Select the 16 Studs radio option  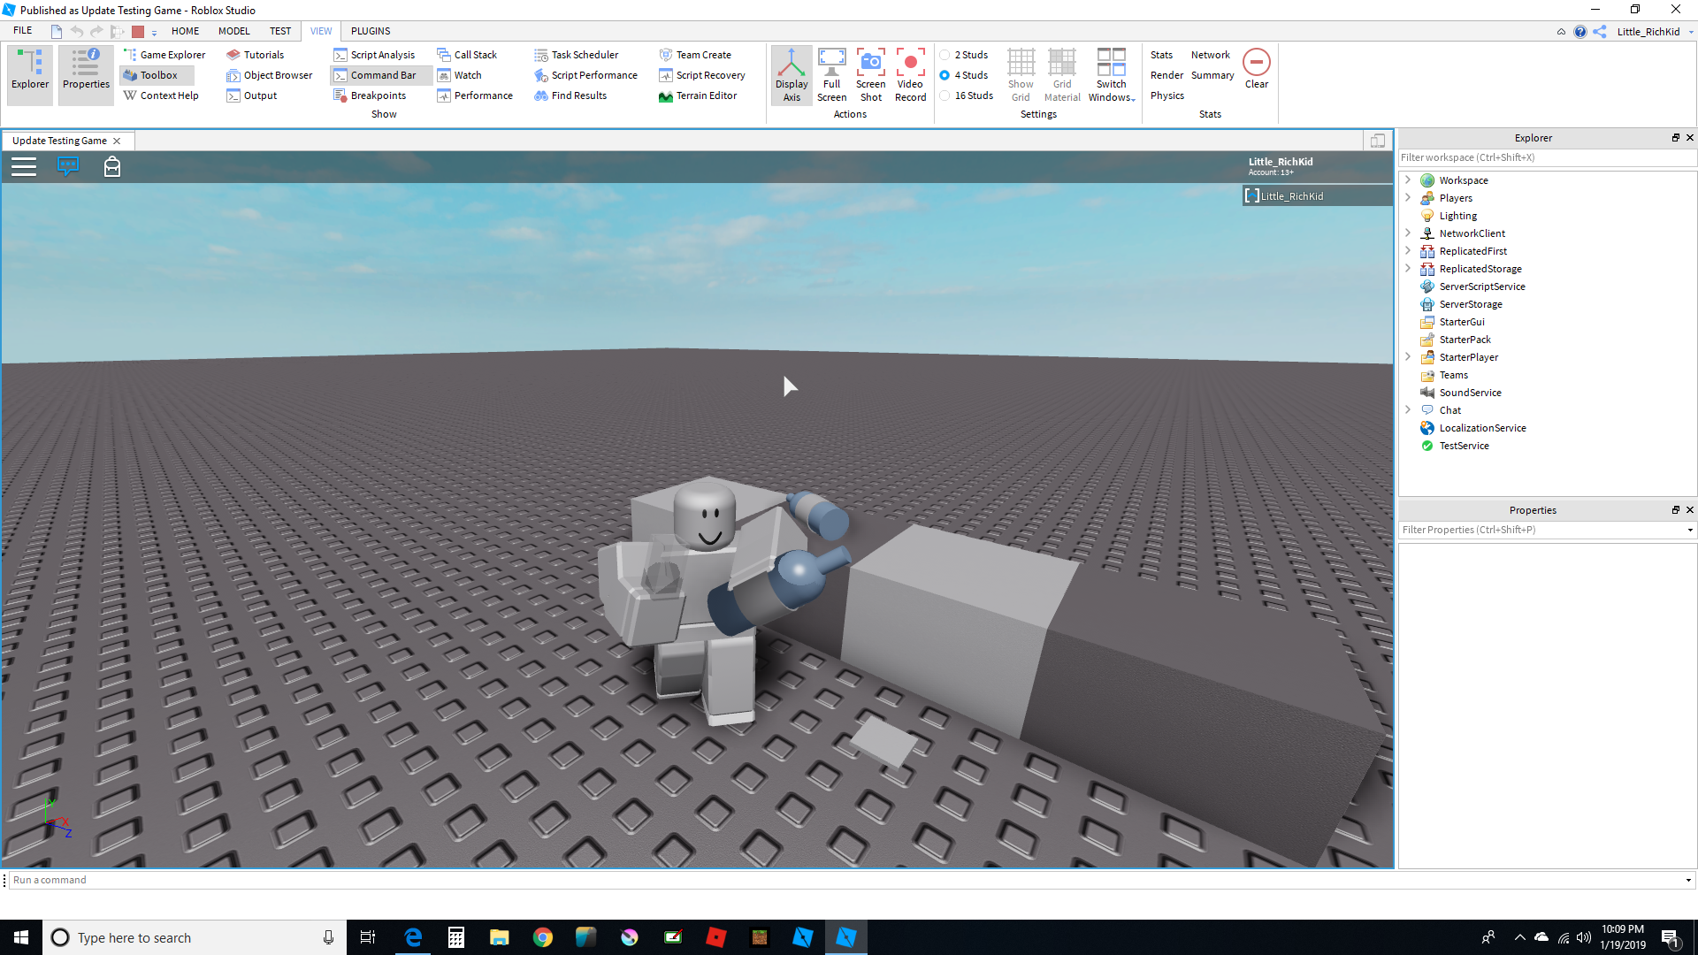click(945, 95)
